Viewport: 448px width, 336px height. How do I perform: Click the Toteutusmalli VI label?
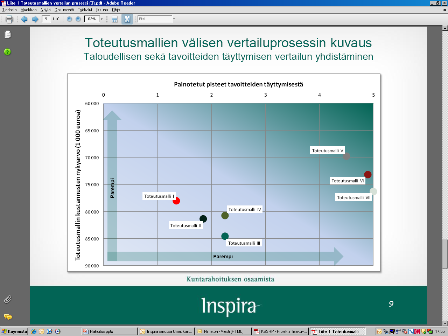click(348, 181)
